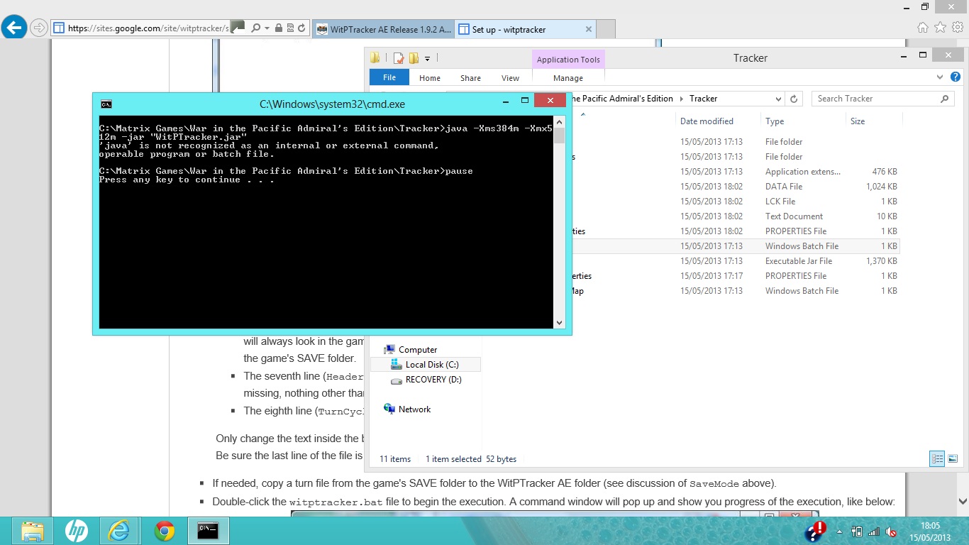Viewport: 969px width, 545px height.
Task: Open File Explorer from taskbar
Action: tap(32, 530)
